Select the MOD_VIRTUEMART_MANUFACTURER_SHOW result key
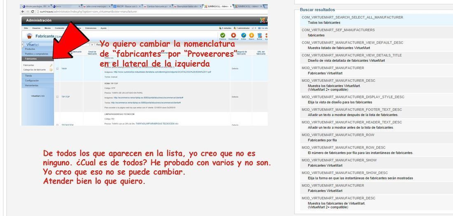Image resolution: width=453 pixels, height=216 pixels. pyautogui.click(x=339, y=160)
